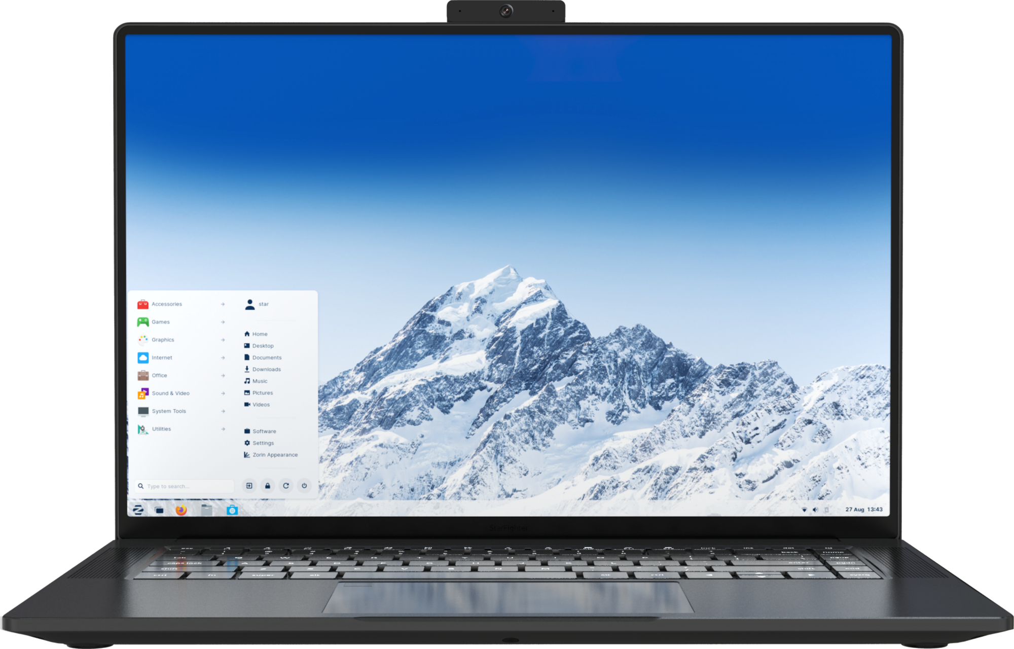Open the Pictures folder
1014x649 pixels.
click(263, 392)
